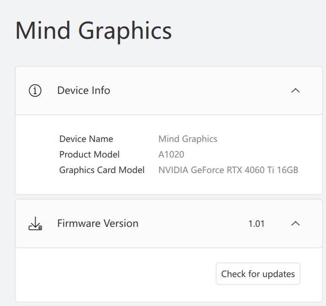Select the firmware version number 1.01
326x306 pixels.
256,224
